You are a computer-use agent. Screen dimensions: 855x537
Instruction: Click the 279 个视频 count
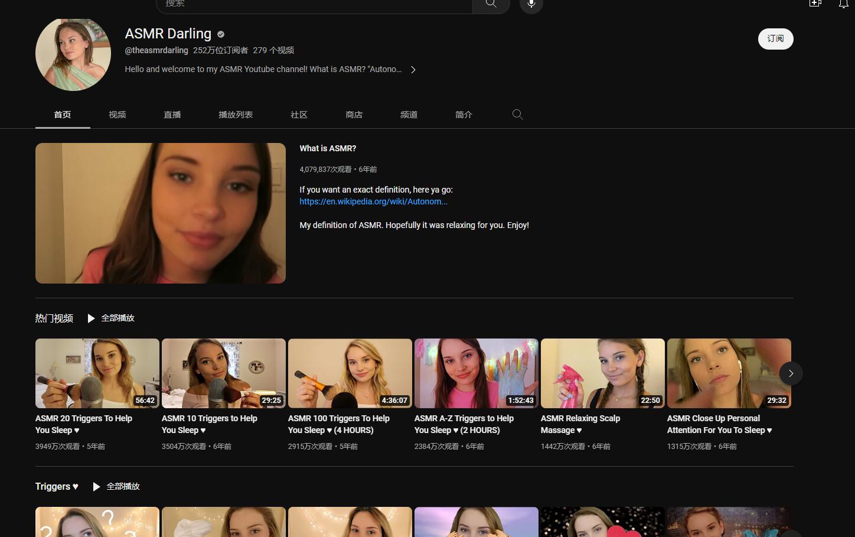tap(273, 50)
